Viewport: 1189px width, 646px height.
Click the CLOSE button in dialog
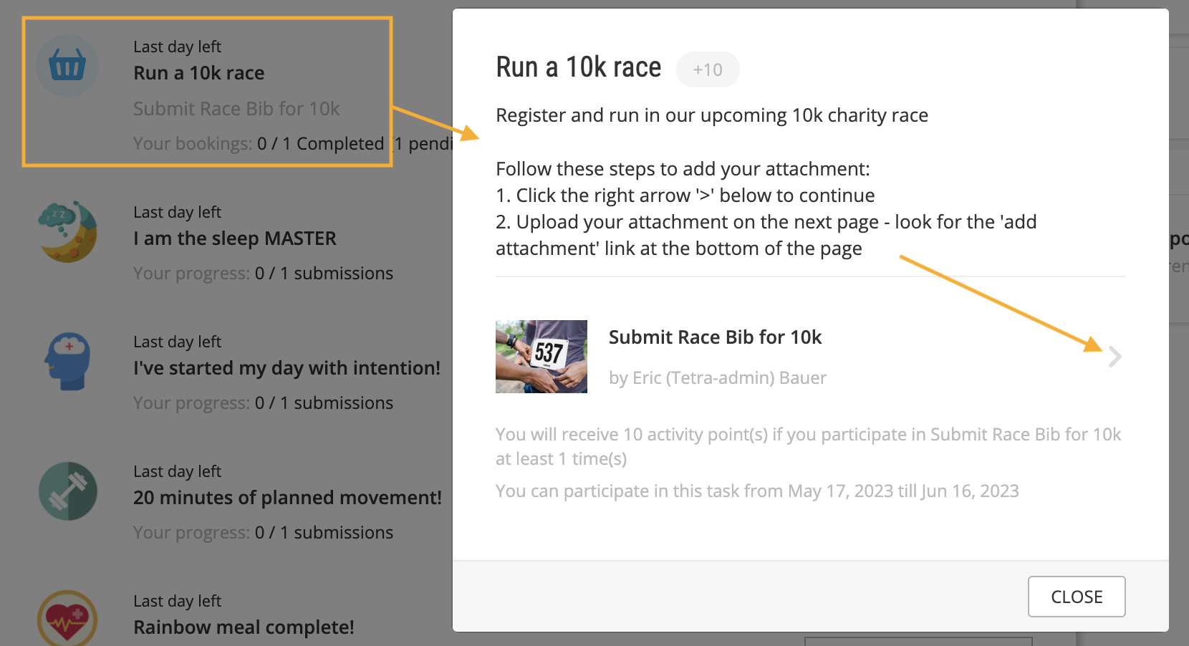[1077, 597]
